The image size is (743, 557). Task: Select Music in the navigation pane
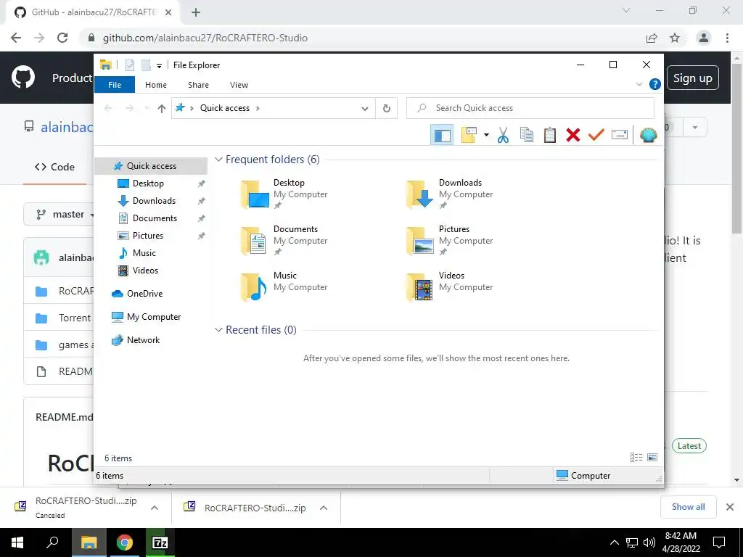[x=144, y=253]
